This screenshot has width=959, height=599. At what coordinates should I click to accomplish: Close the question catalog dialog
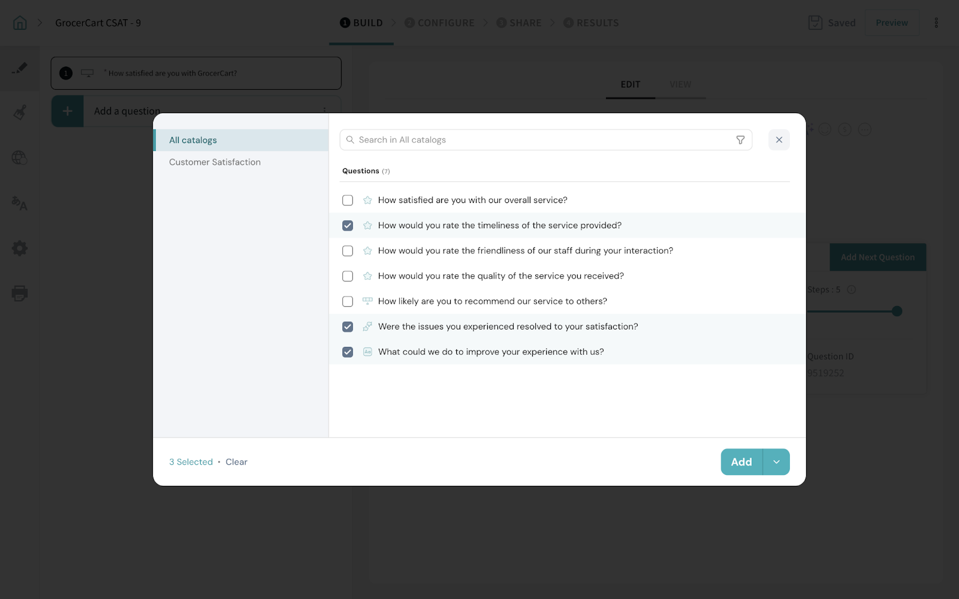tap(779, 140)
